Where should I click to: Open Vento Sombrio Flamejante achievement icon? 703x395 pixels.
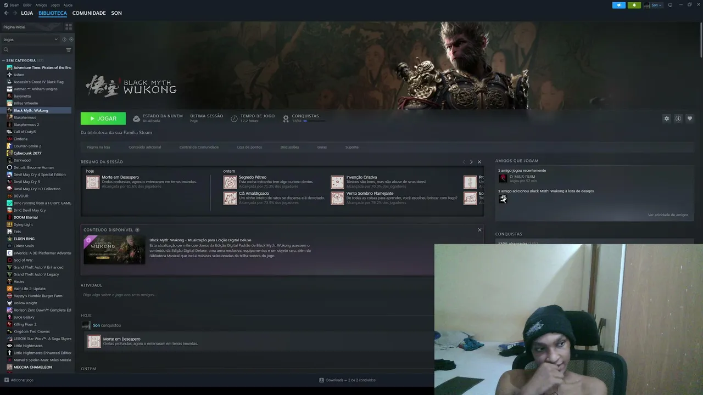337,198
